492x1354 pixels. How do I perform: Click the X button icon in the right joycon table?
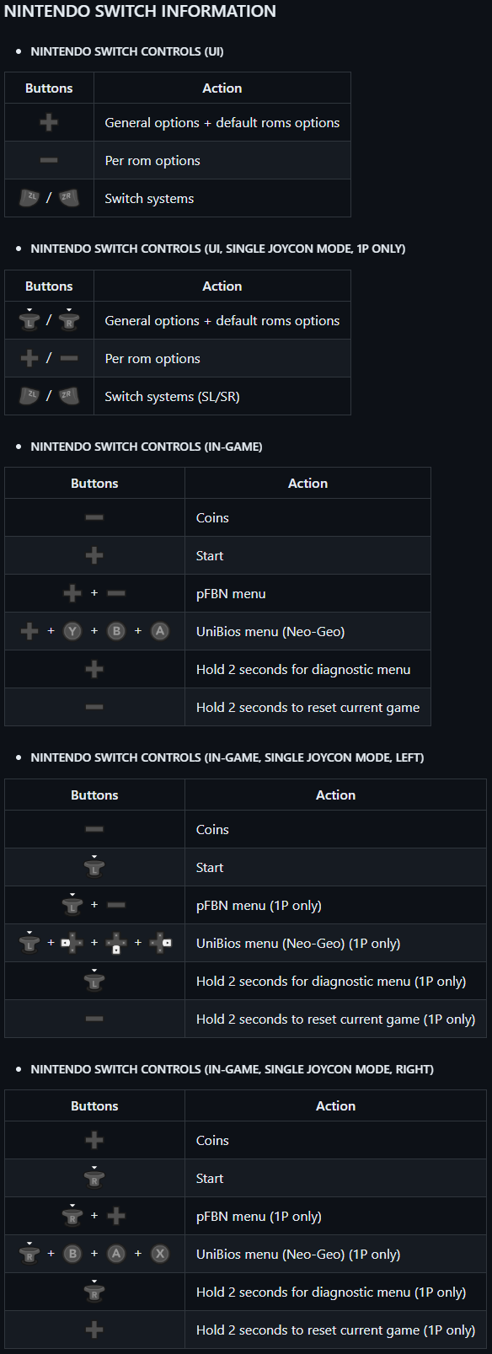160,1254
